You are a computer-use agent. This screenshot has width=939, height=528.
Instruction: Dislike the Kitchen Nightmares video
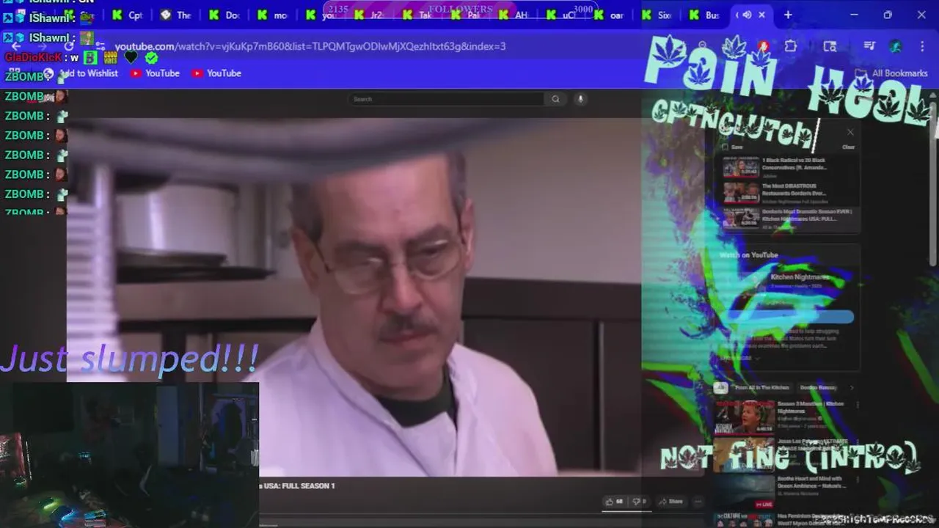point(639,502)
